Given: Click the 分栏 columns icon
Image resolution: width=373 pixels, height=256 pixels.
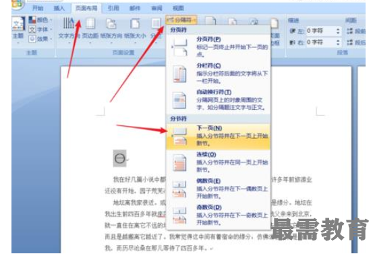Looking at the screenshot, I should 156,24.
